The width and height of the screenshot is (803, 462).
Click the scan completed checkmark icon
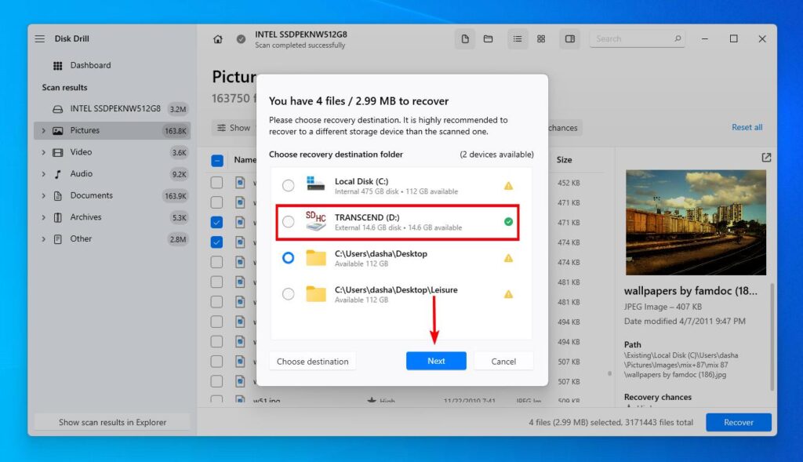pyautogui.click(x=240, y=38)
